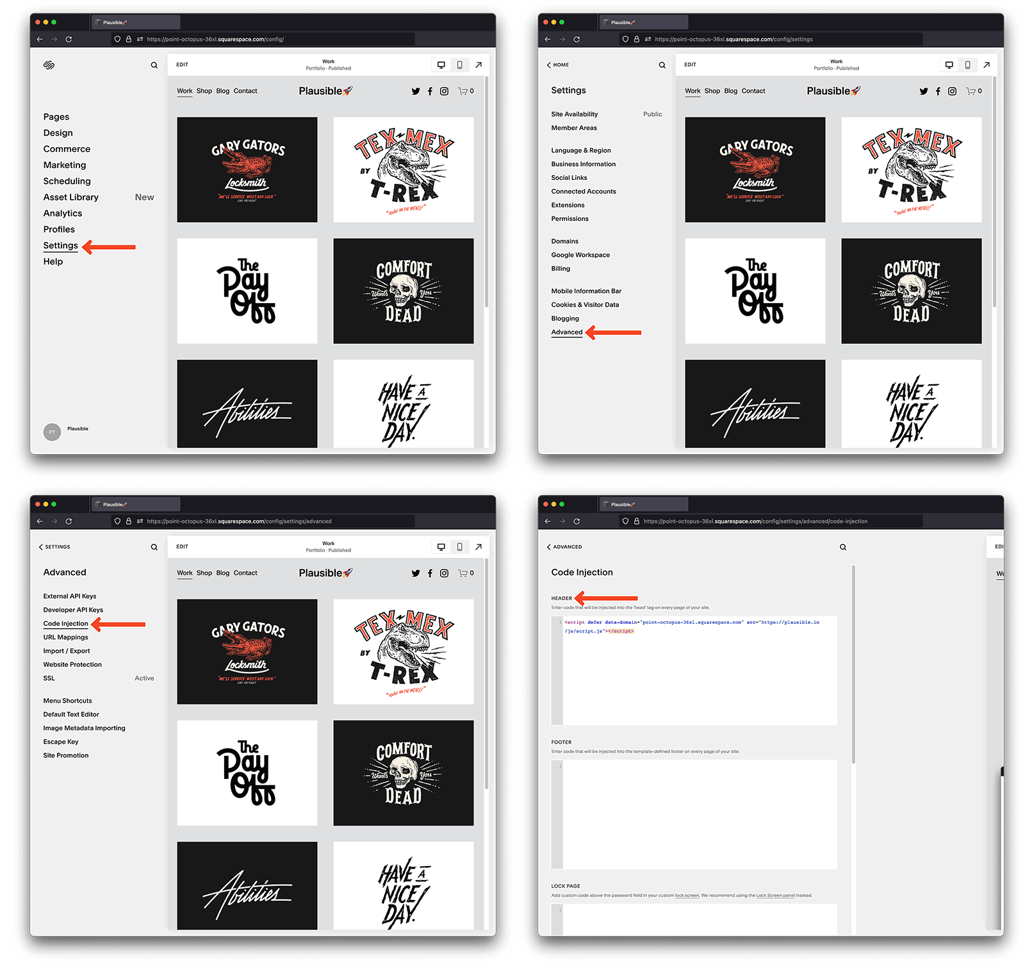This screenshot has width=1025, height=964.
Task: Go back to HOME in the top-right window
Action: [558, 65]
